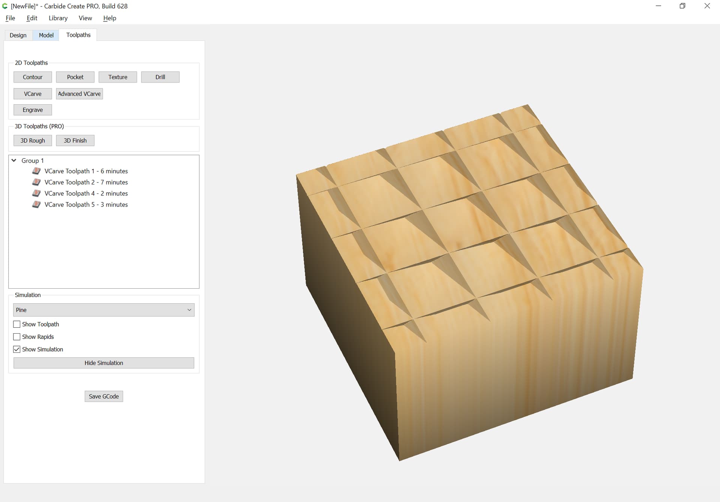The width and height of the screenshot is (720, 502).
Task: Switch to the Design tab
Action: click(18, 35)
